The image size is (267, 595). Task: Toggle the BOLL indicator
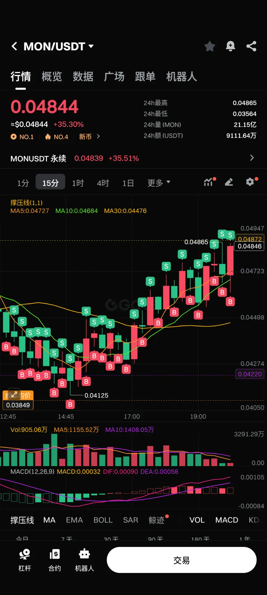pyautogui.click(x=103, y=520)
